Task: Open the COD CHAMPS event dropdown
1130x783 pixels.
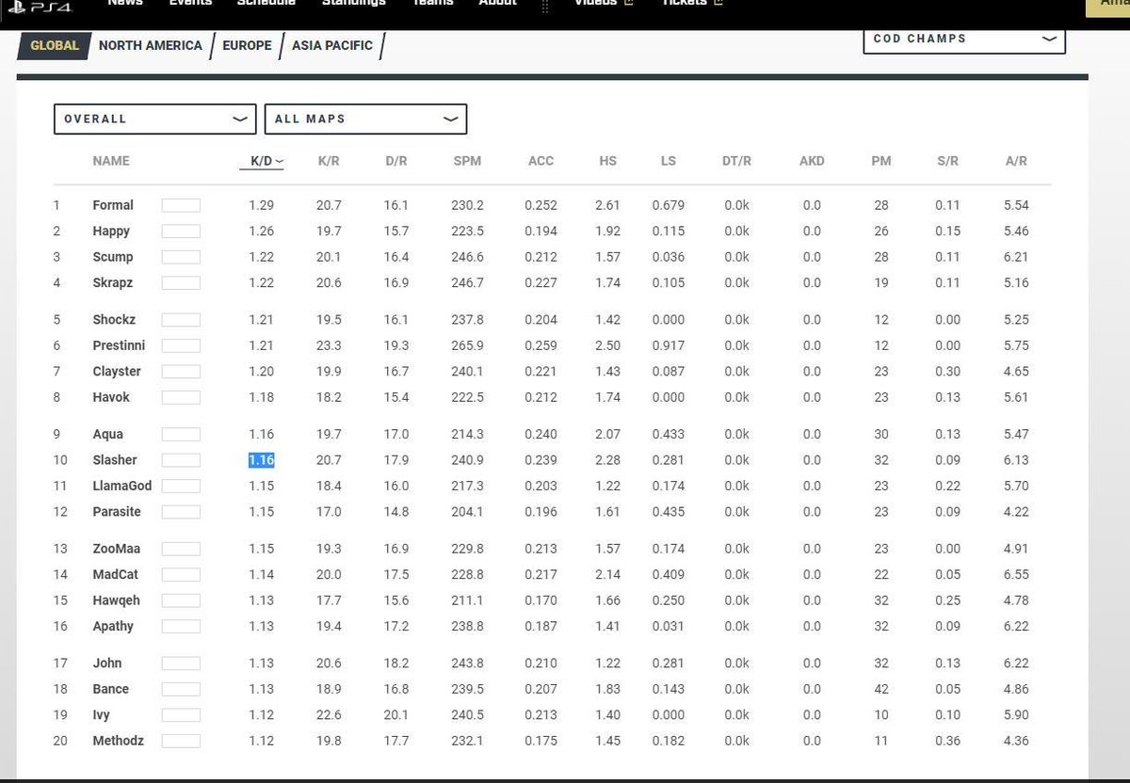Action: pyautogui.click(x=964, y=39)
